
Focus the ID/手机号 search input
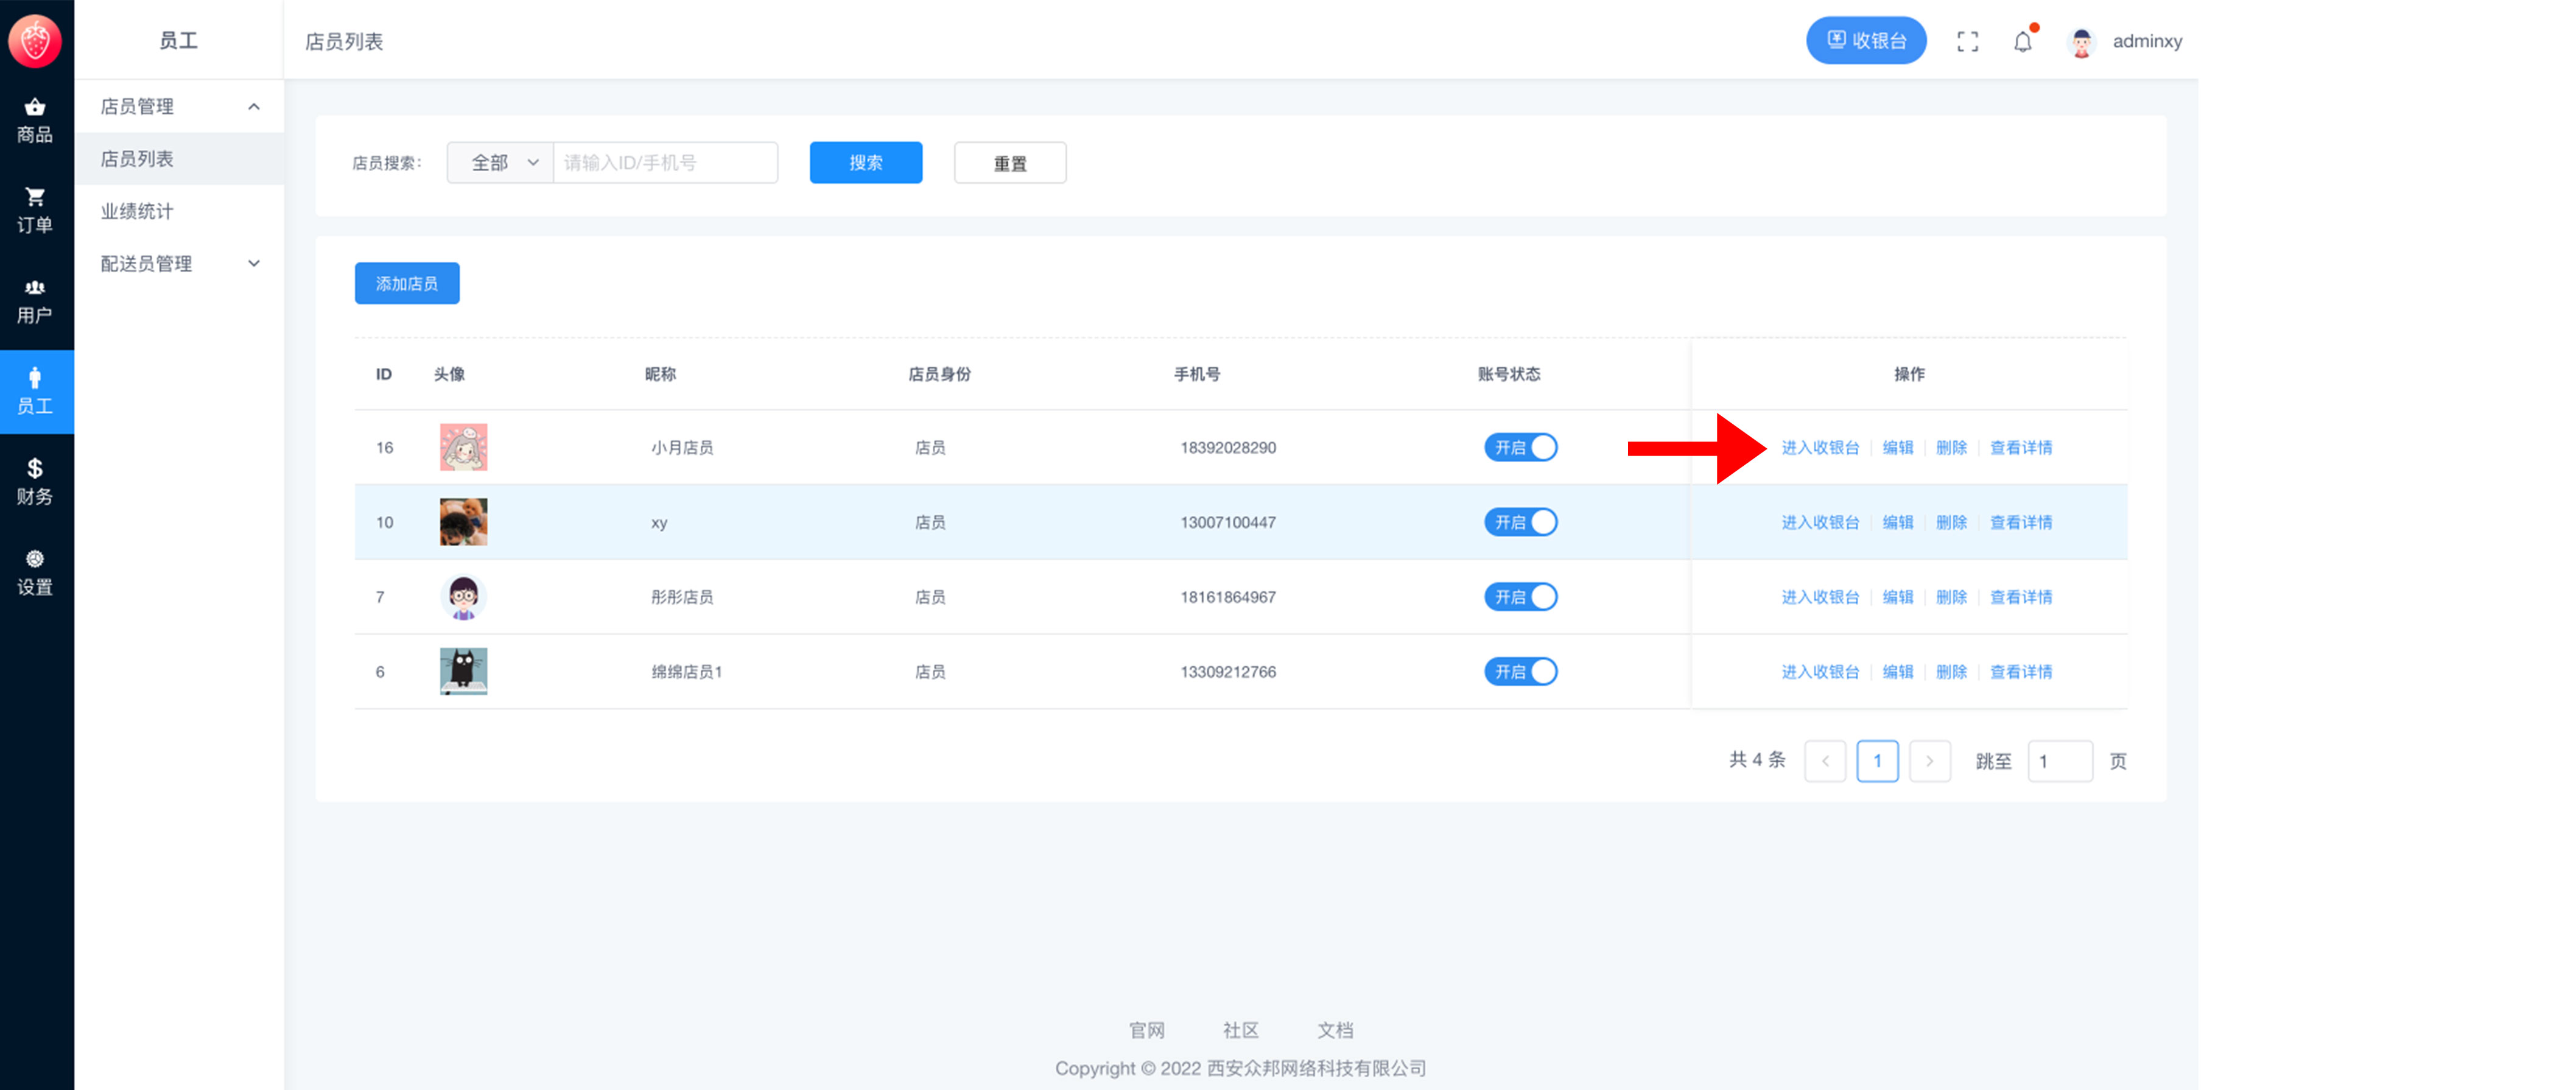pos(666,162)
